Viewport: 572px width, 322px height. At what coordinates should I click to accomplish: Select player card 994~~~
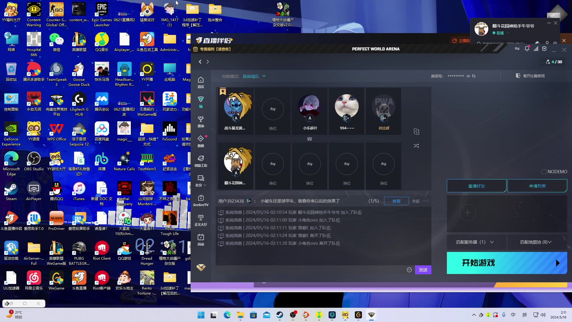[x=347, y=111]
